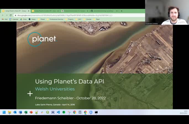Reload the current page
Viewport: 189px width, 124px height.
[x=11, y=15]
